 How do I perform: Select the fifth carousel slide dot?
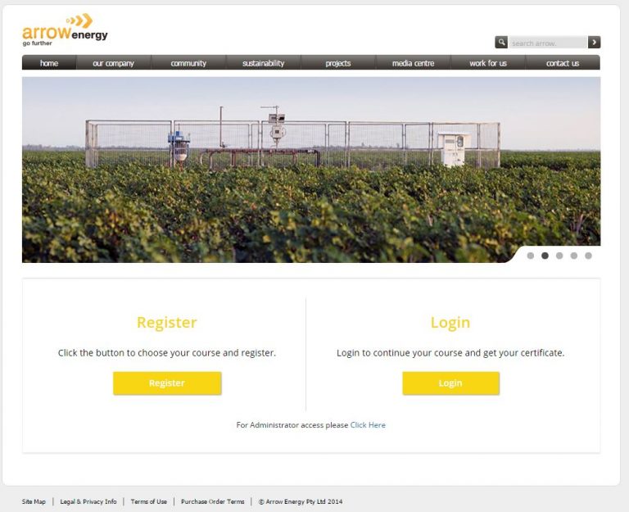pyautogui.click(x=588, y=256)
